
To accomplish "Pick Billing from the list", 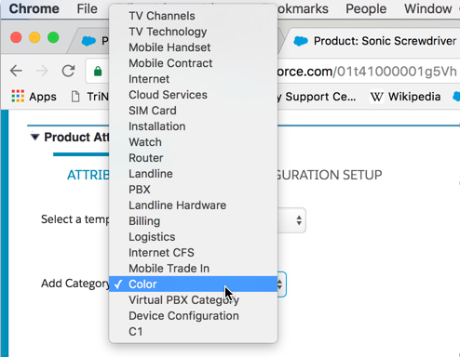I will coord(193,221).
